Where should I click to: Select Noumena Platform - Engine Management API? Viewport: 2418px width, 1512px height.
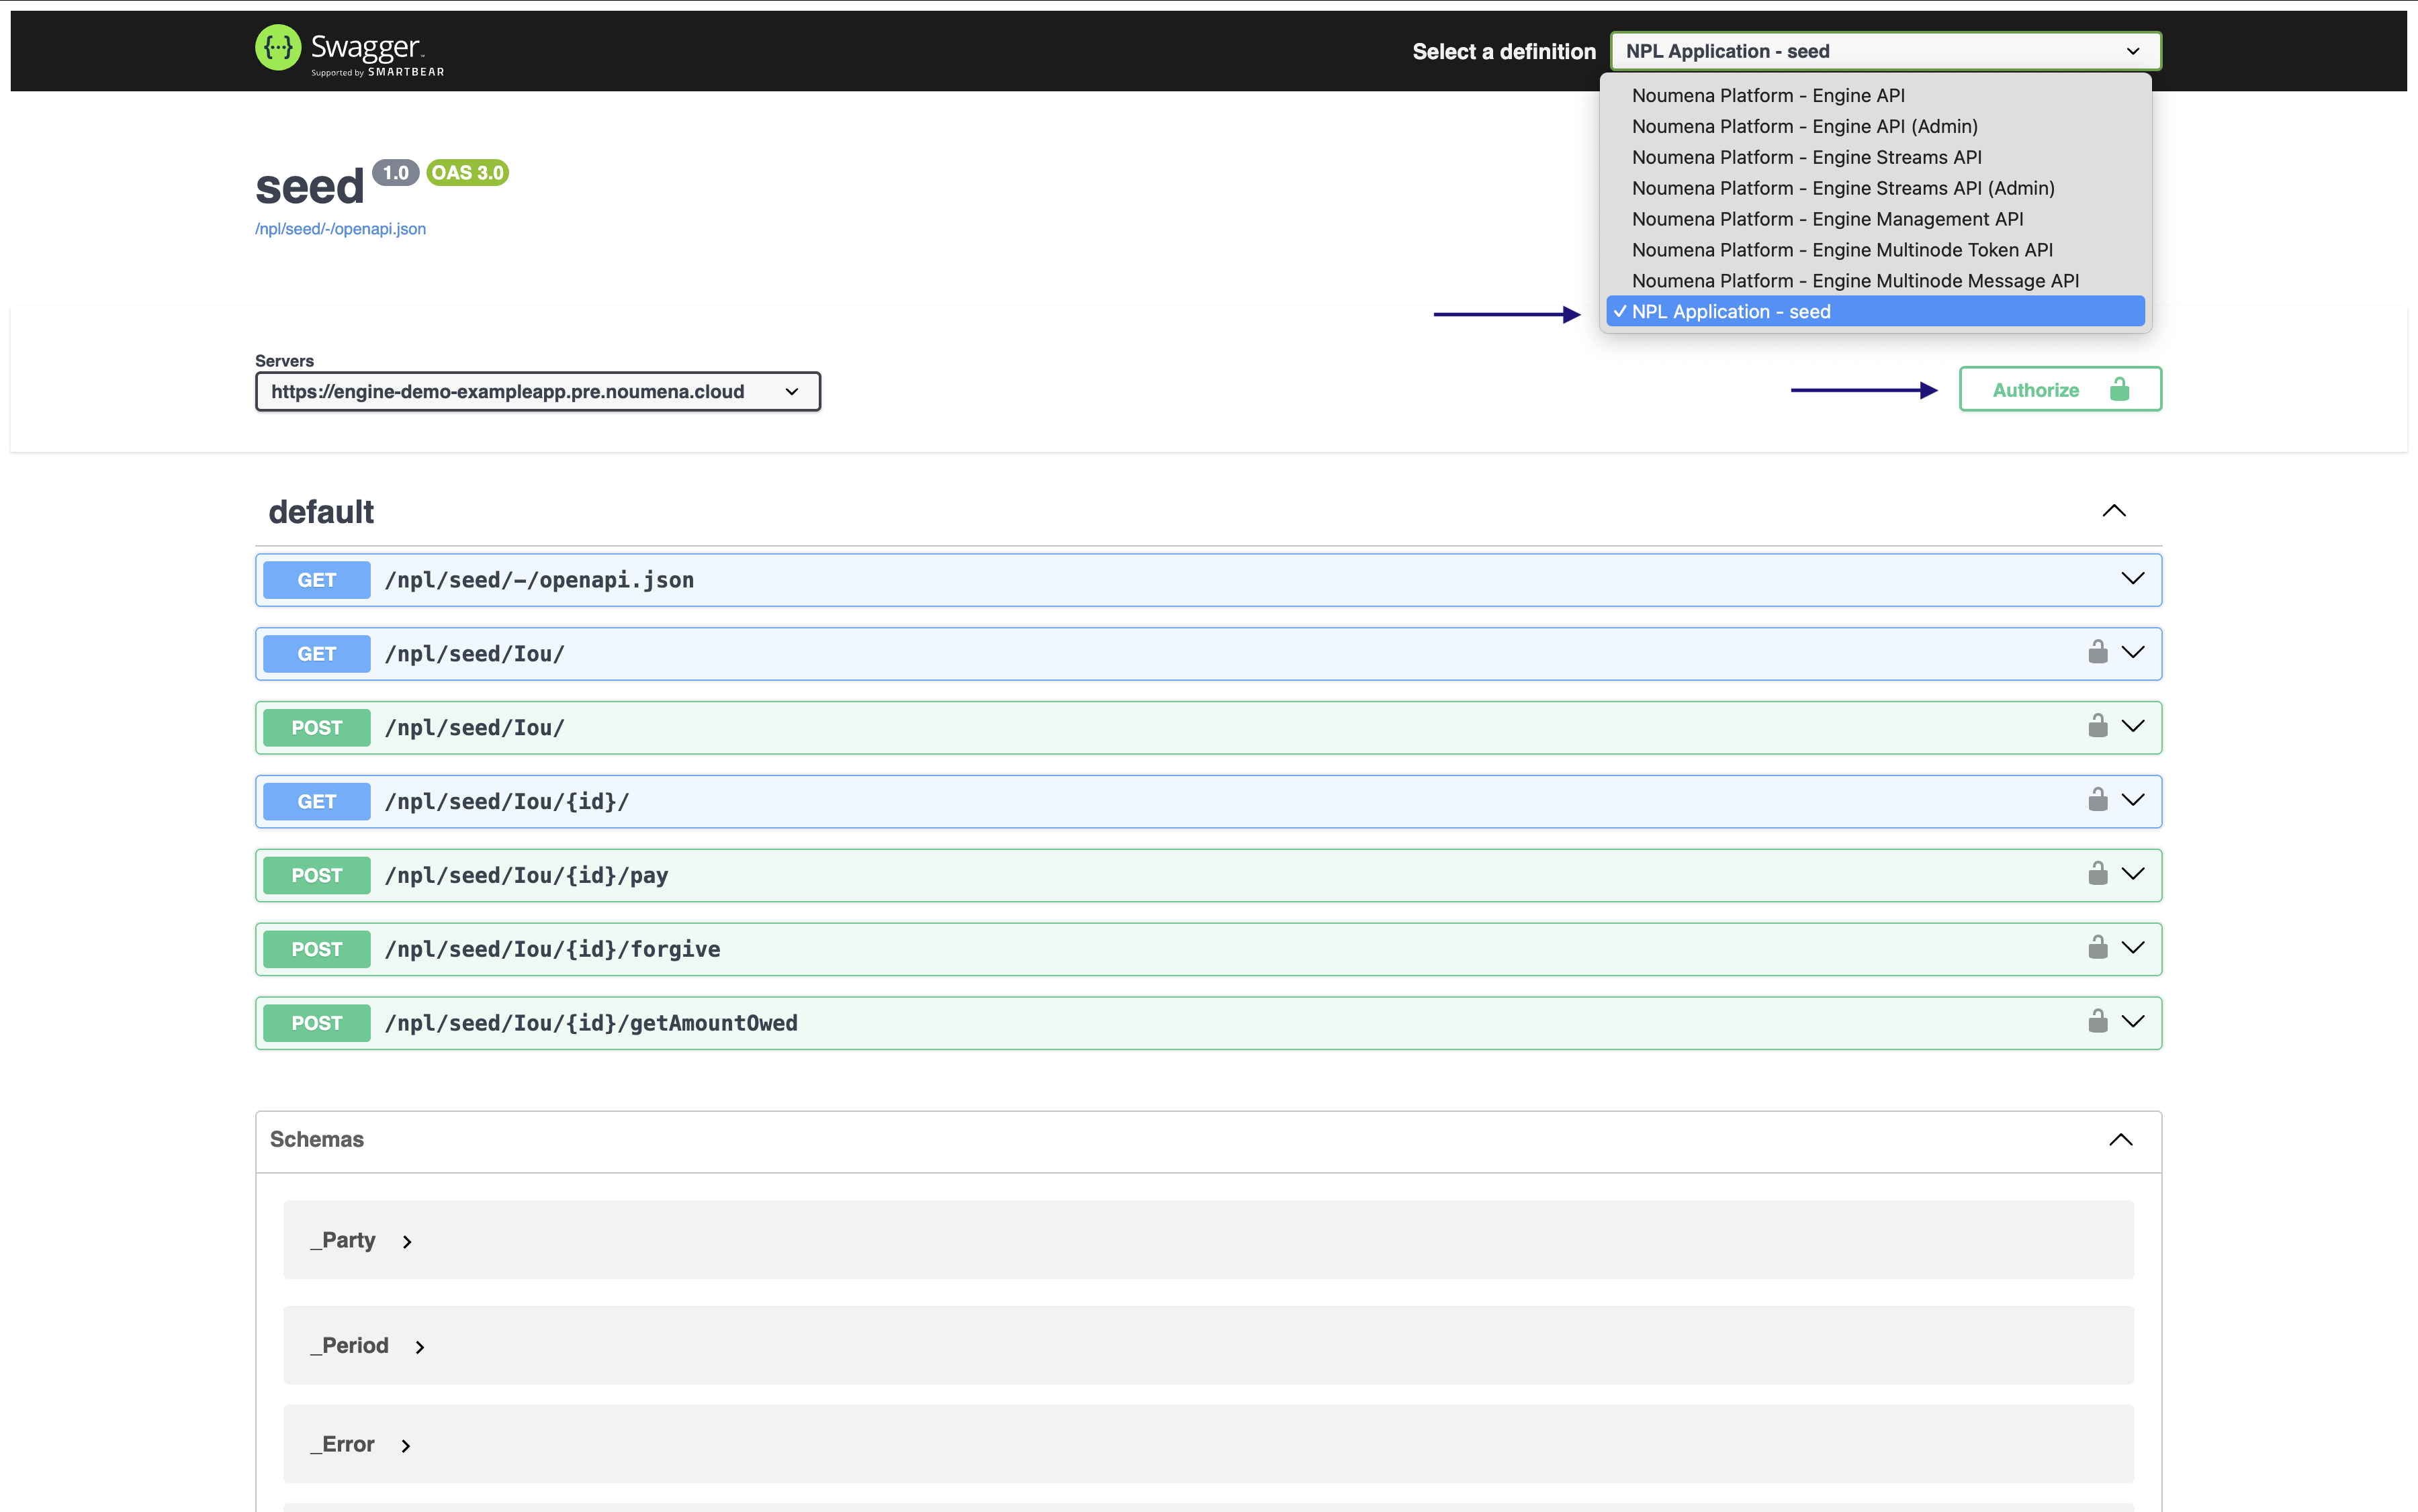[x=1827, y=219]
